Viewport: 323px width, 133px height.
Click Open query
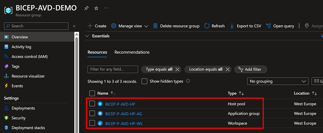point(280,26)
